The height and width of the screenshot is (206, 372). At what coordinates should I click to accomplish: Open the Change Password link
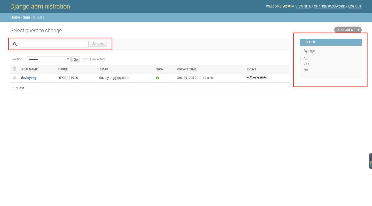coord(329,6)
